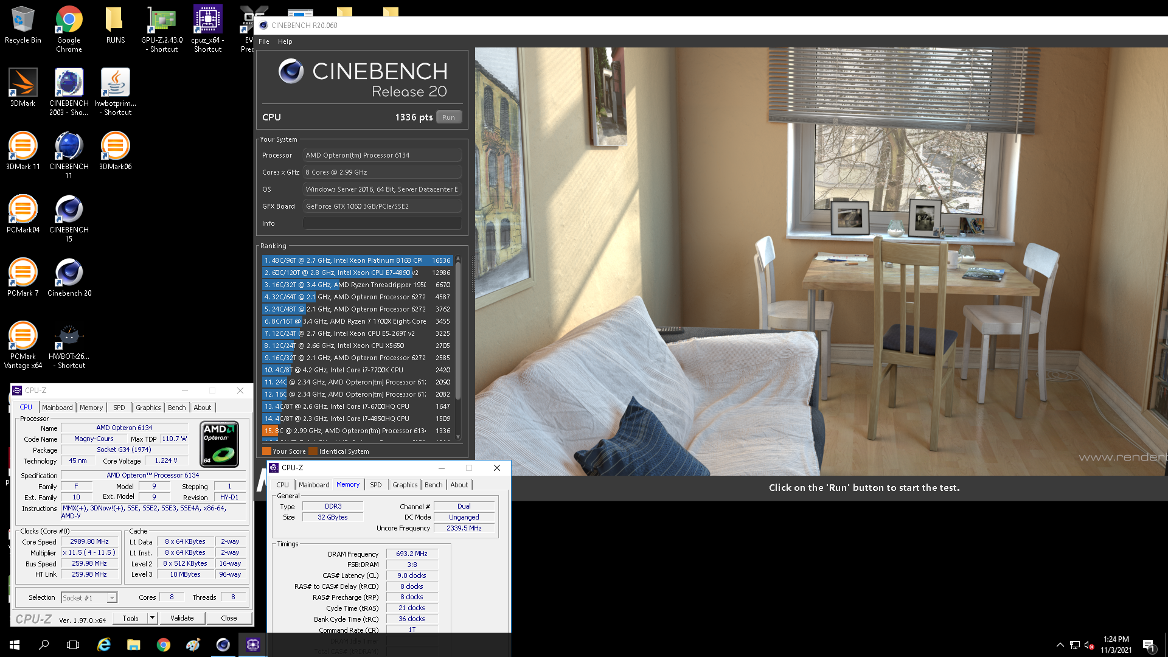Switch to Cinebench in the taskbar
1168x657 pixels.
(223, 645)
